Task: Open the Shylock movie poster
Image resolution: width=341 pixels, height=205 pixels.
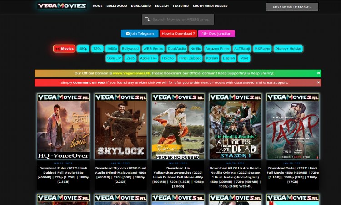Action: coord(120,126)
